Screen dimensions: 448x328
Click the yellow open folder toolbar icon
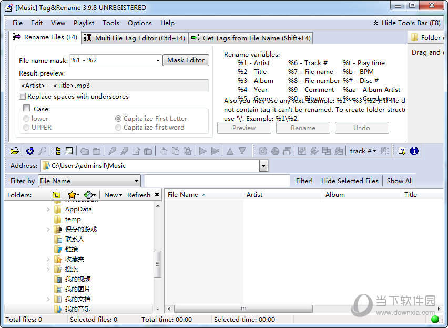coord(15,151)
